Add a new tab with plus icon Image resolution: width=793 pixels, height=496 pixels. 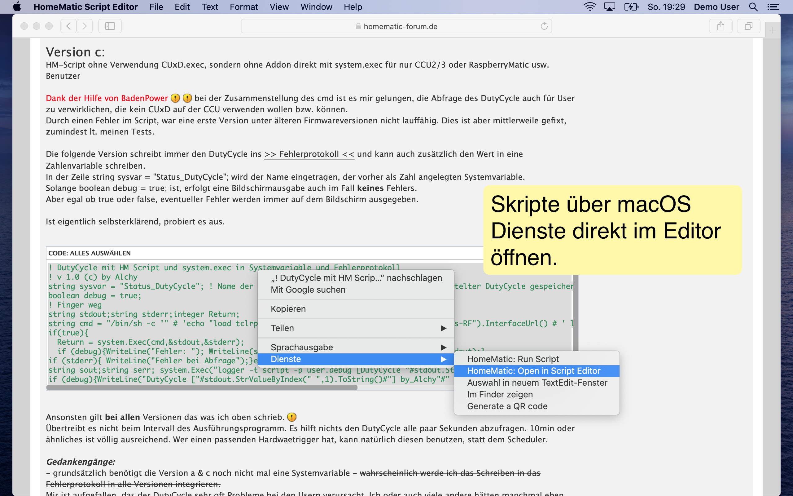(773, 30)
